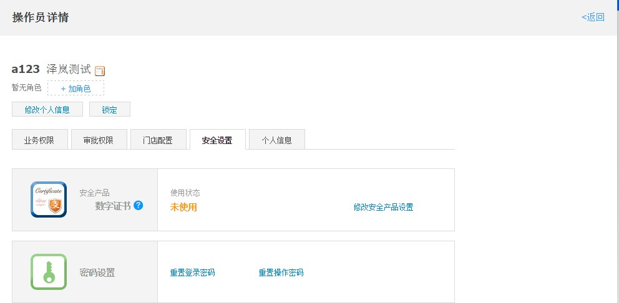619x303 pixels.
Task: Click 重置登录密码 to reset login password
Action: pyautogui.click(x=192, y=272)
